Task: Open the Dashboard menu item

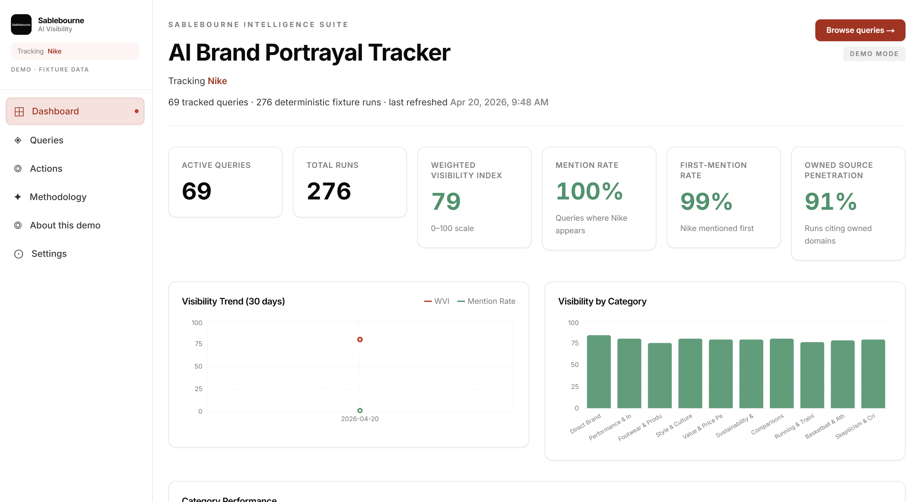Action: (75, 111)
